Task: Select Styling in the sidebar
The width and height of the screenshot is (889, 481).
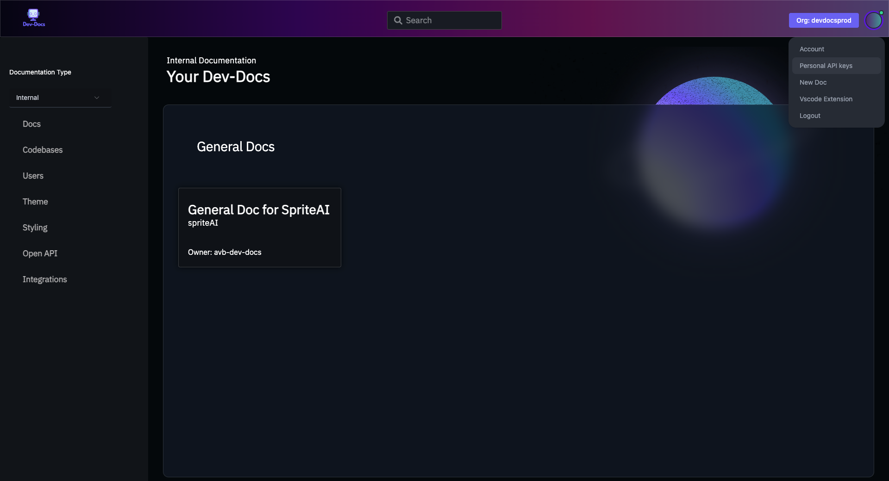Action: pyautogui.click(x=35, y=228)
